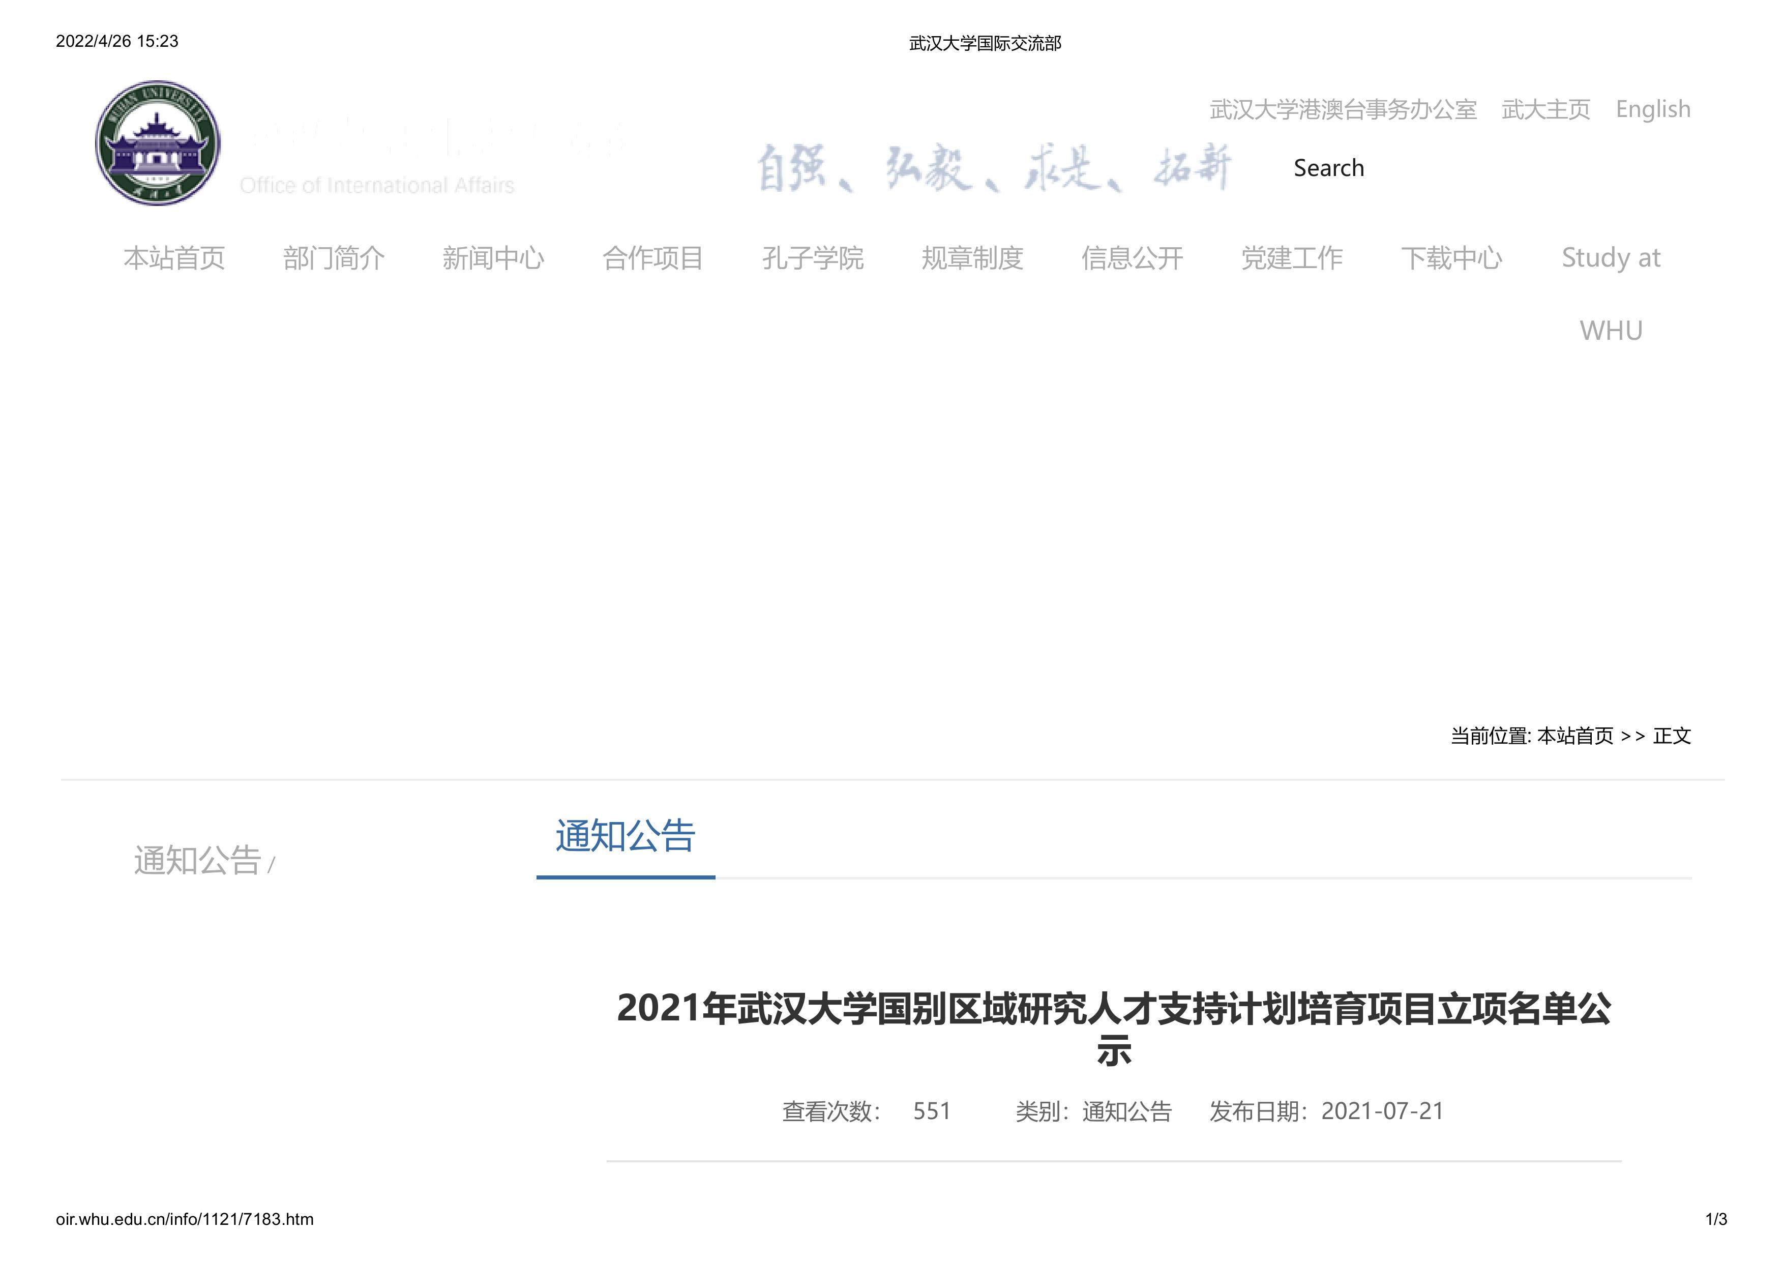Click the Wuhan University logo emblem
This screenshot has height=1261, width=1784.
158,143
